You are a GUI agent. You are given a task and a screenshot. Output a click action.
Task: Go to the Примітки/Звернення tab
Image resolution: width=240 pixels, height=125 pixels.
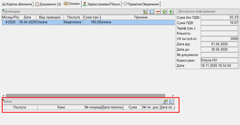tap(141, 4)
